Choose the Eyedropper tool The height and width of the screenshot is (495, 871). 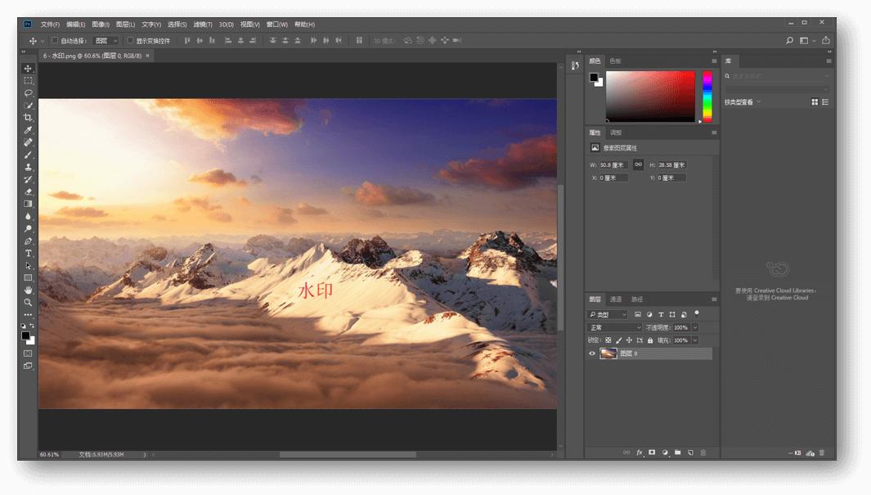(28, 130)
